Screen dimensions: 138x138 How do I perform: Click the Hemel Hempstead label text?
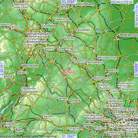coord(115,99)
